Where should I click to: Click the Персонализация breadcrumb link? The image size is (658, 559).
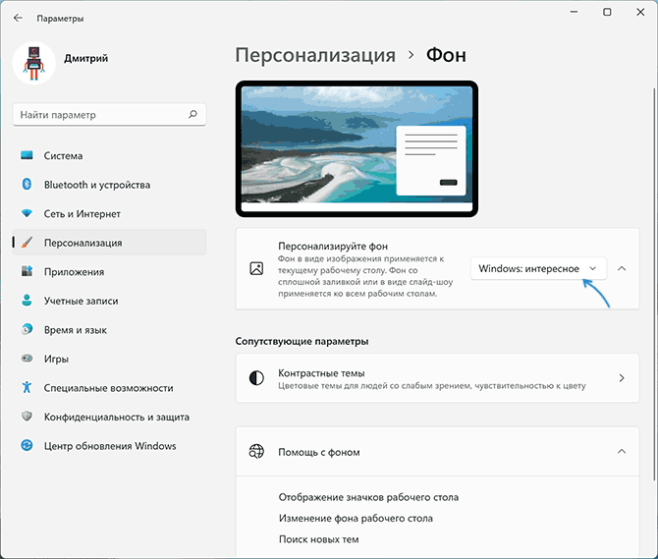coord(315,55)
